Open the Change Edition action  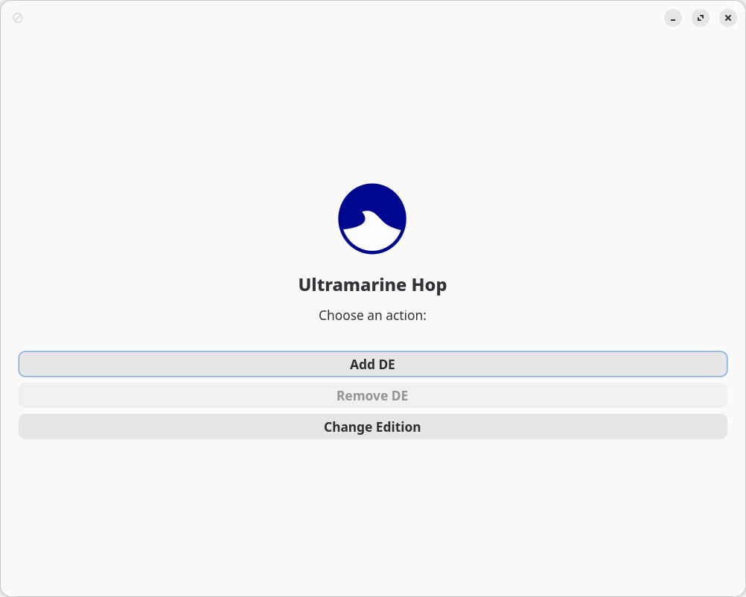[x=372, y=427]
